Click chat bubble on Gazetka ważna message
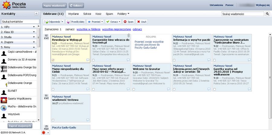This screenshot has width=272, height=135. (x=249, y=89)
